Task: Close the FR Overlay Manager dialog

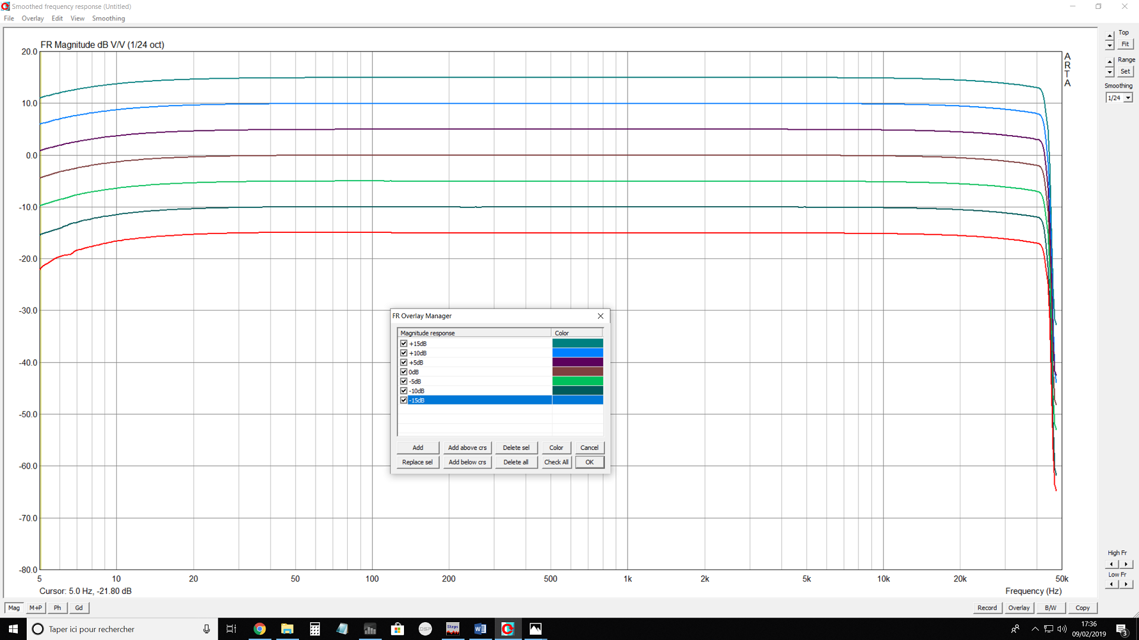Action: [600, 316]
